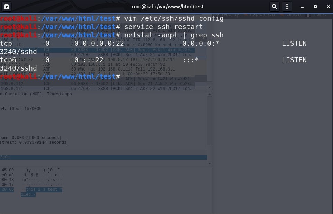Click Wireshark packet details scroll-up arrow
The image size is (333, 214).
pos(210,94)
